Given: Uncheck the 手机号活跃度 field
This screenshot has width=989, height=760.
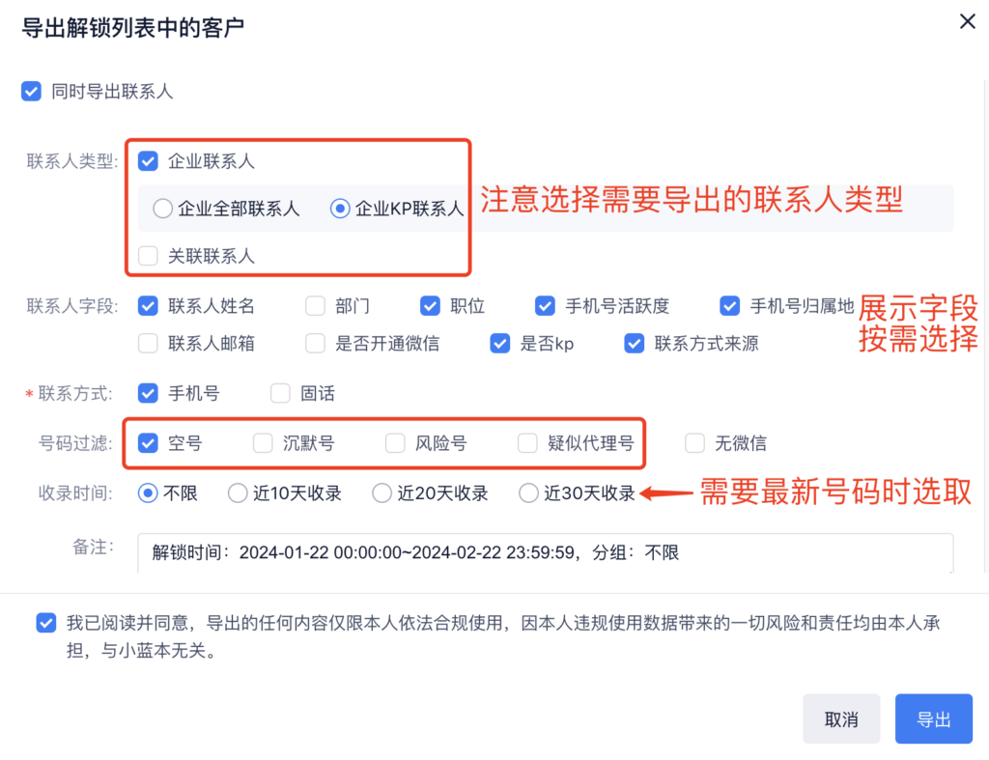Looking at the screenshot, I should 546,307.
